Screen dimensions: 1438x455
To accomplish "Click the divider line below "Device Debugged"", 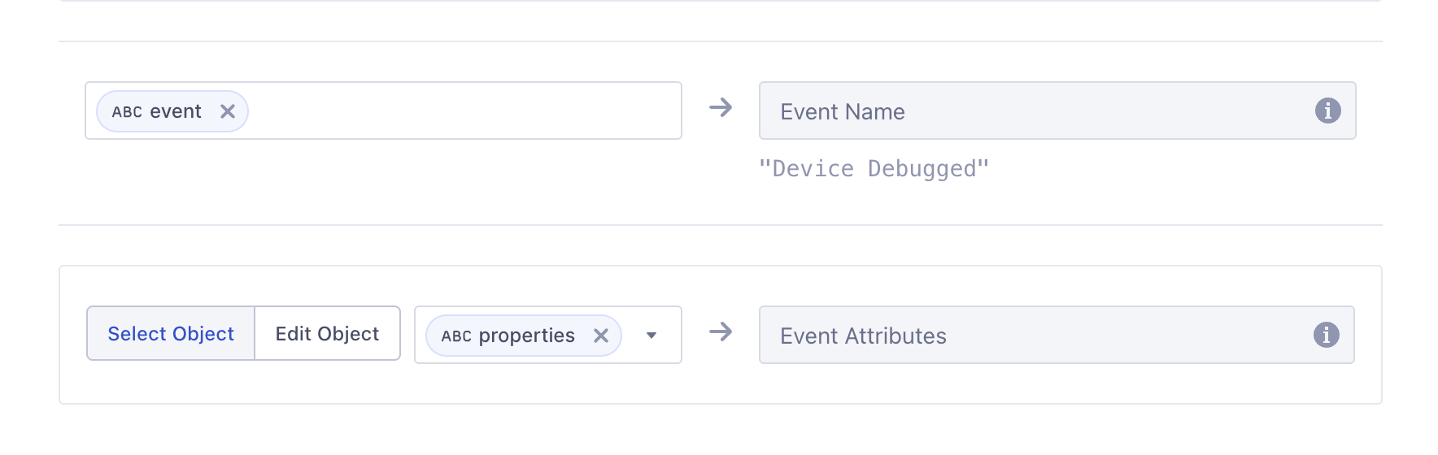I will 721,225.
